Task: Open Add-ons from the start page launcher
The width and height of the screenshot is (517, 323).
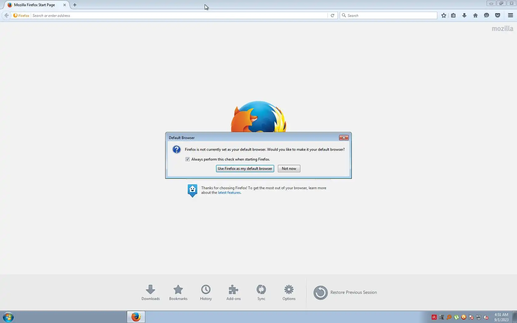Action: [234, 293]
